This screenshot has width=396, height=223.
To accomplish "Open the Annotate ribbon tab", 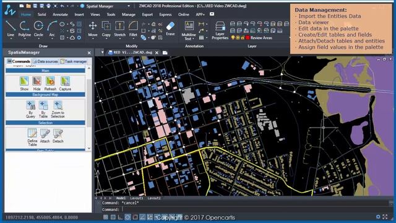I will pos(60,14).
